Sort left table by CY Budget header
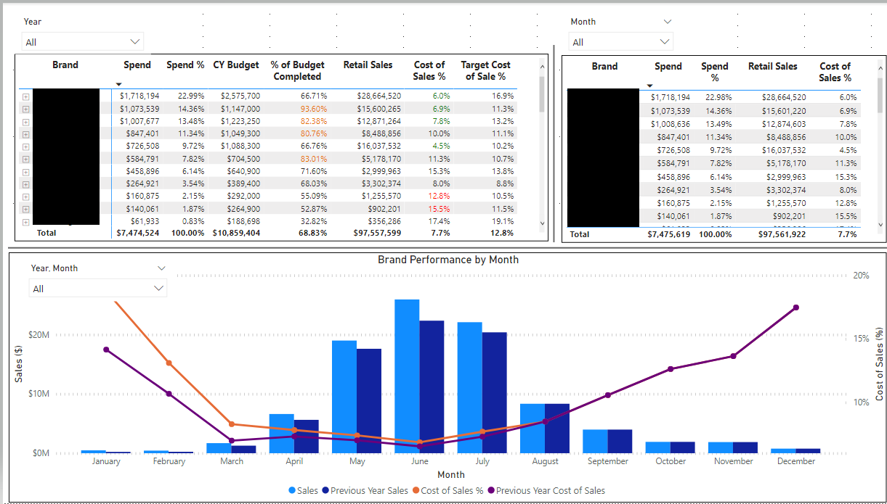This screenshot has width=887, height=504. click(236, 65)
